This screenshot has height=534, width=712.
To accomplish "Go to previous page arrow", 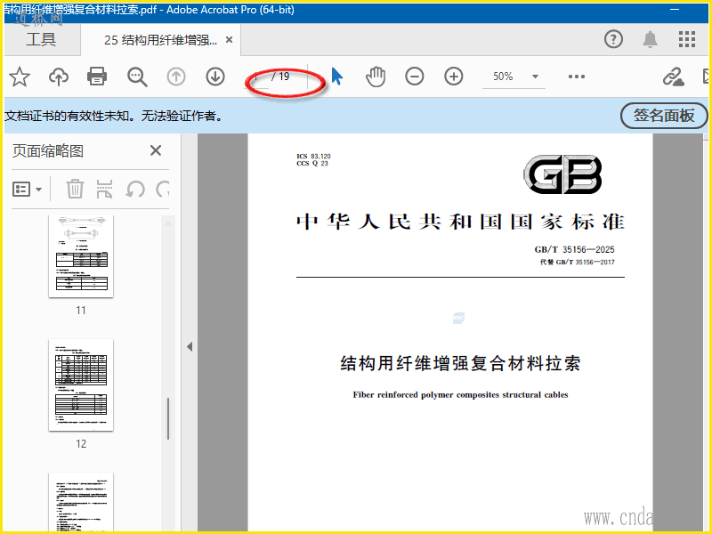I will [176, 77].
